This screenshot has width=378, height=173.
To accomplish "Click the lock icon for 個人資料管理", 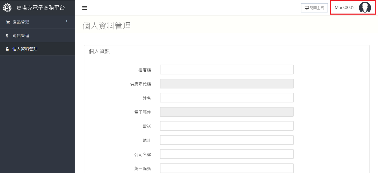I will [7, 49].
